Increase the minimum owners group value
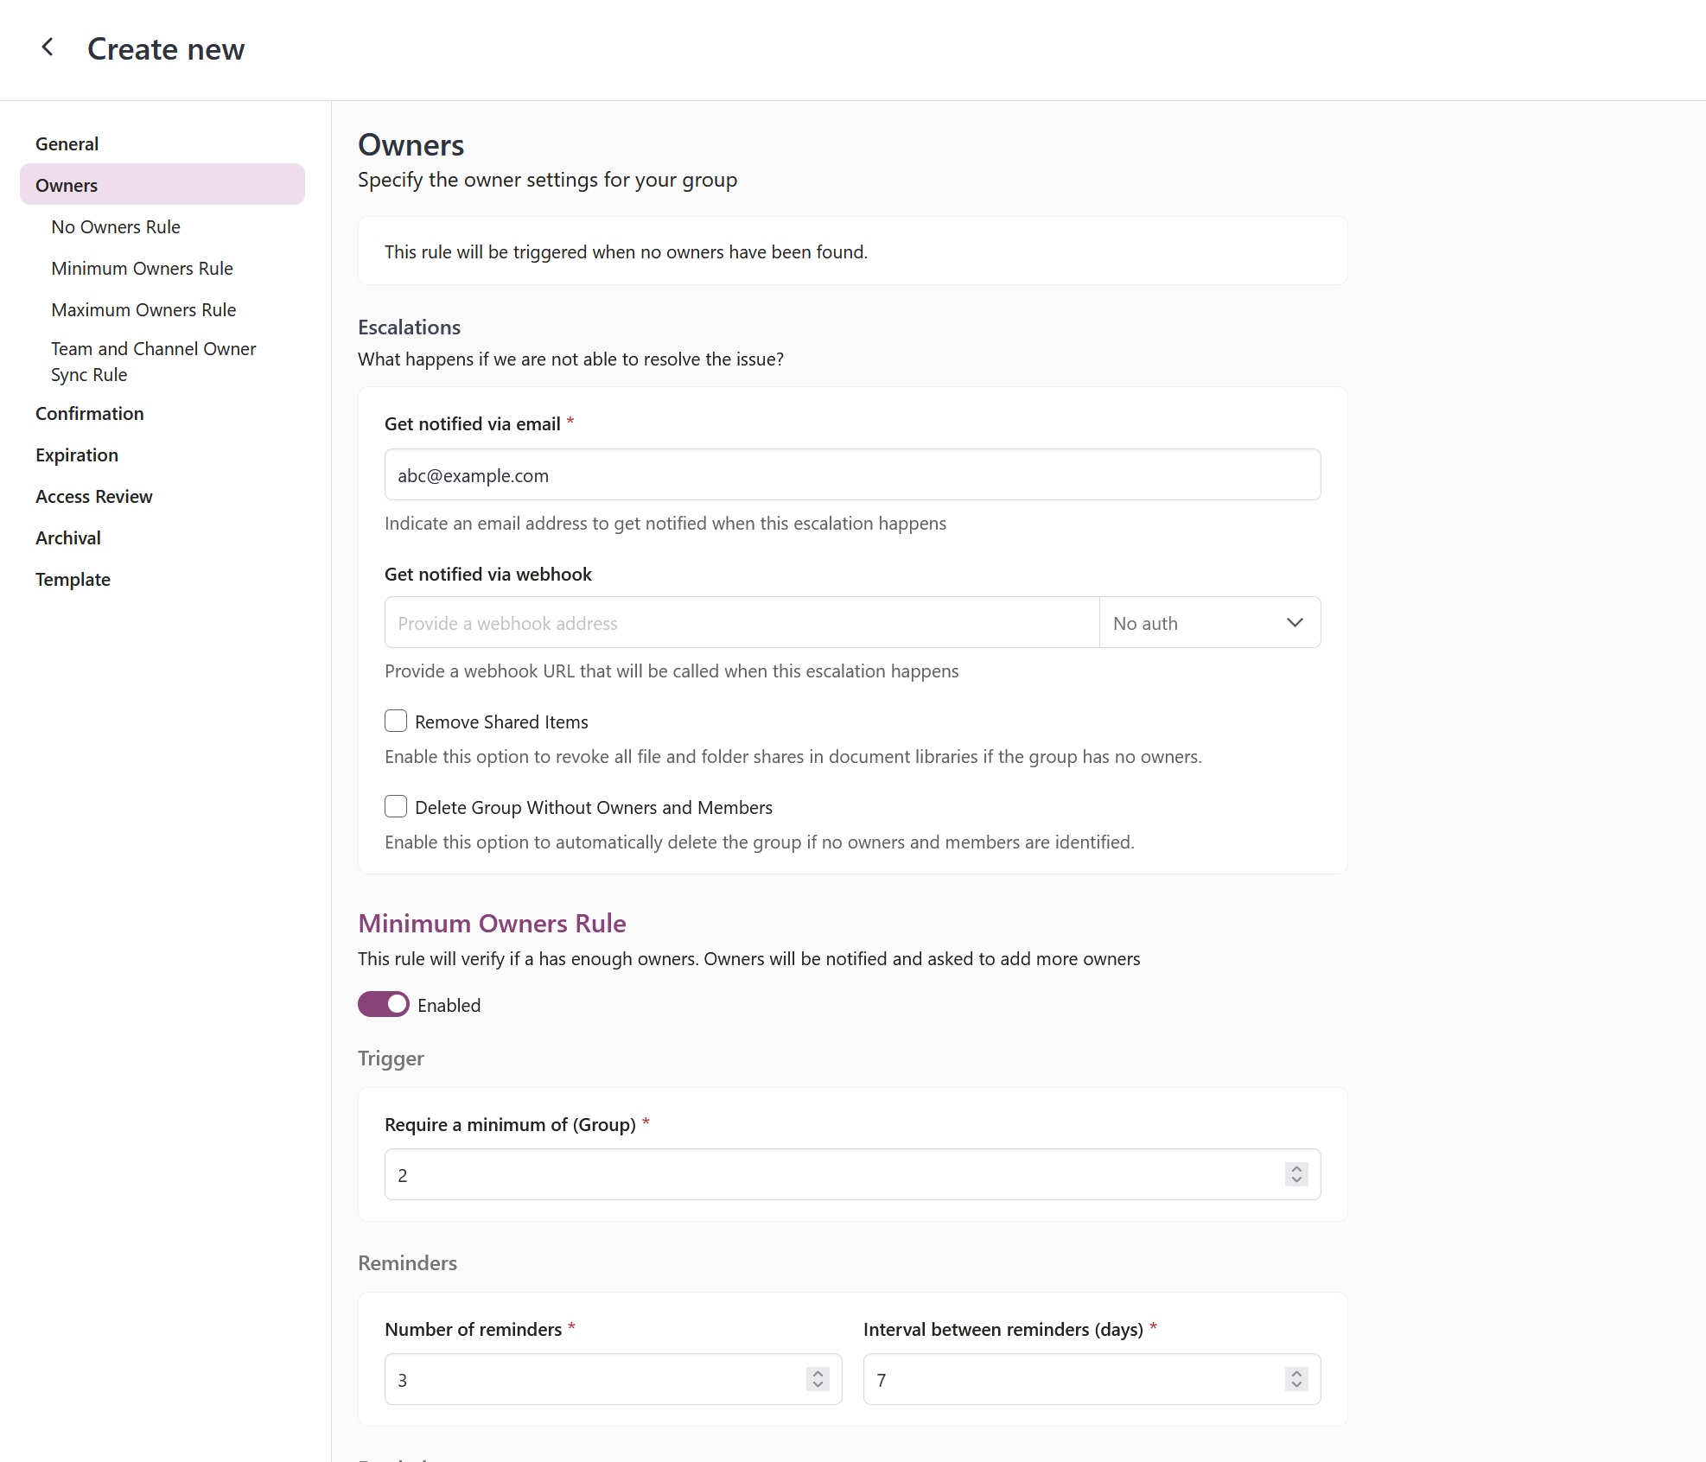 pyautogui.click(x=1295, y=1168)
